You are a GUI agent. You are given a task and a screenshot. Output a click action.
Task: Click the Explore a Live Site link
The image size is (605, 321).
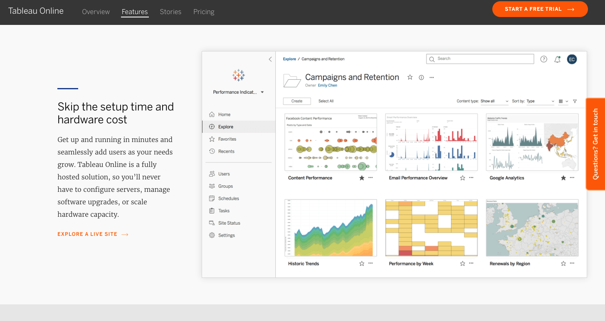(x=93, y=234)
